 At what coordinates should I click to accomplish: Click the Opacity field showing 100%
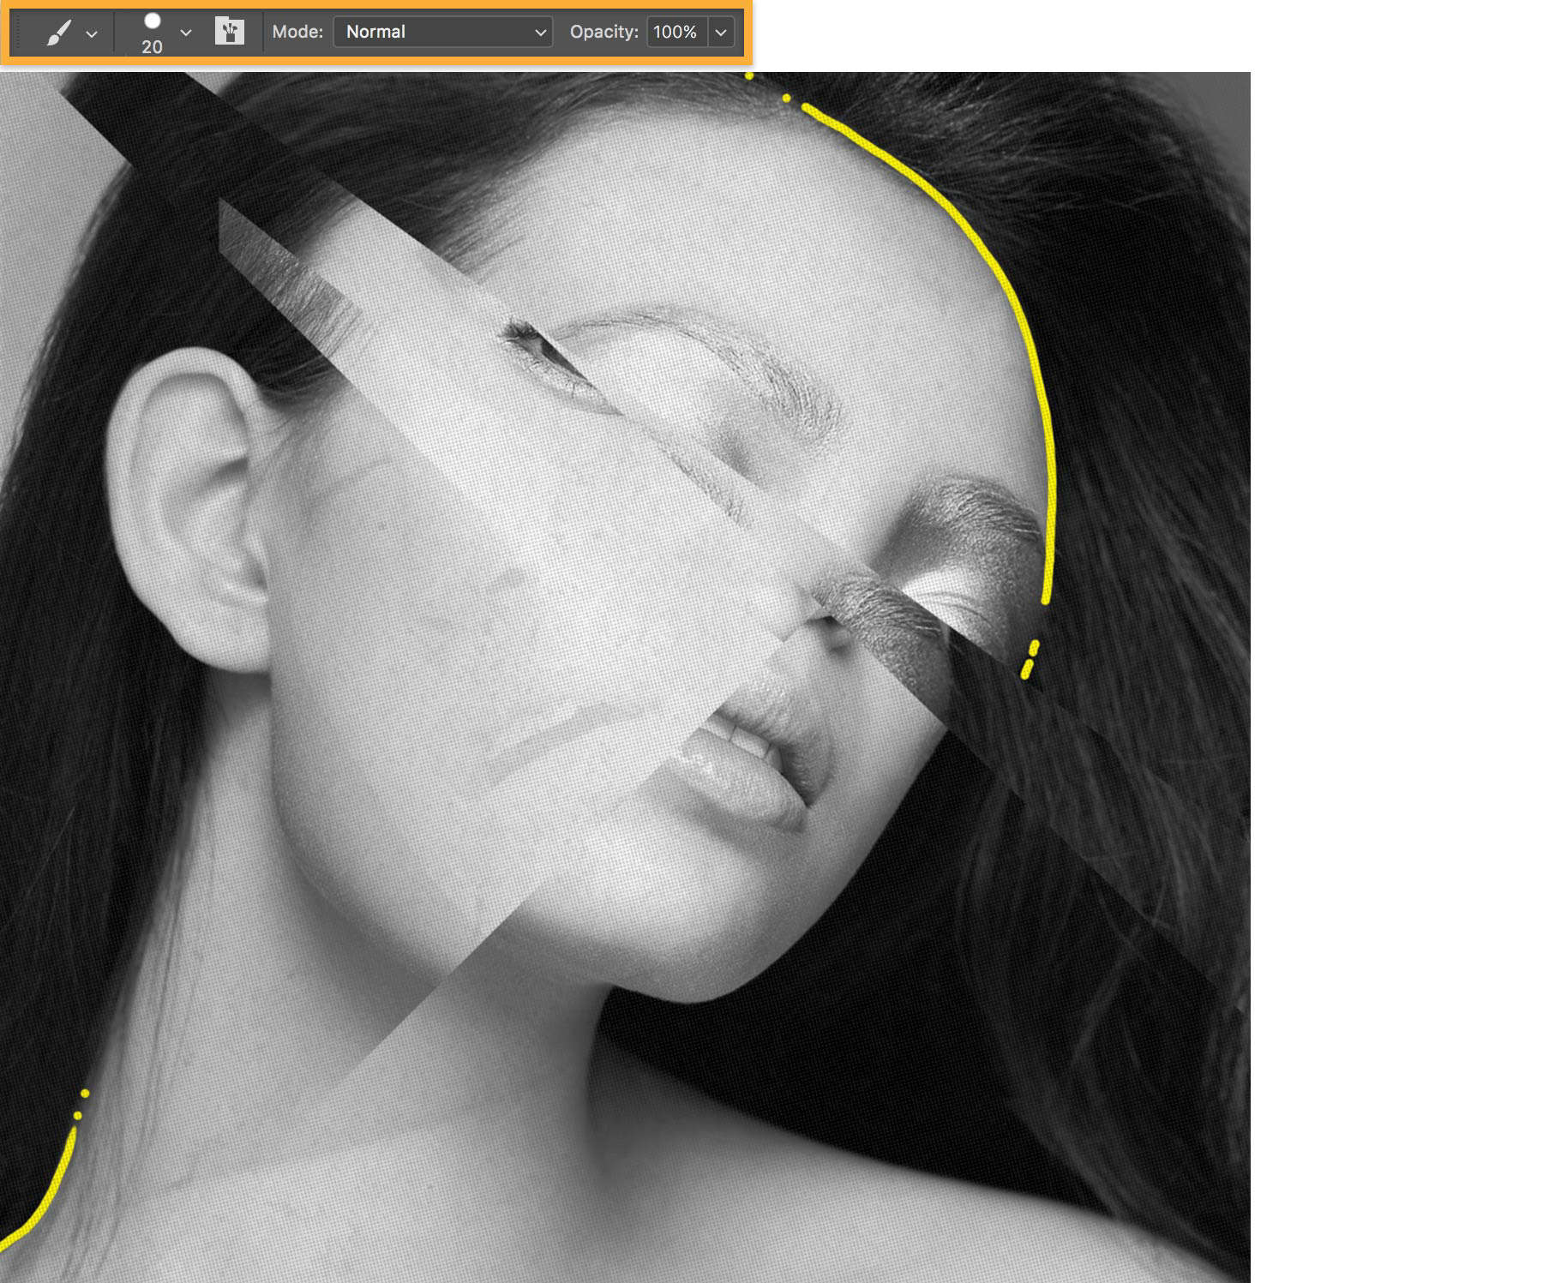677,32
